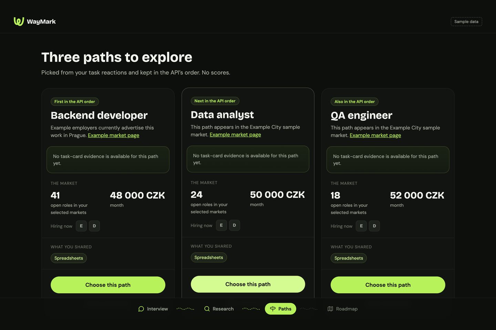The height and width of the screenshot is (330, 496).
Task: Click the Research magnifier icon
Action: (x=207, y=309)
